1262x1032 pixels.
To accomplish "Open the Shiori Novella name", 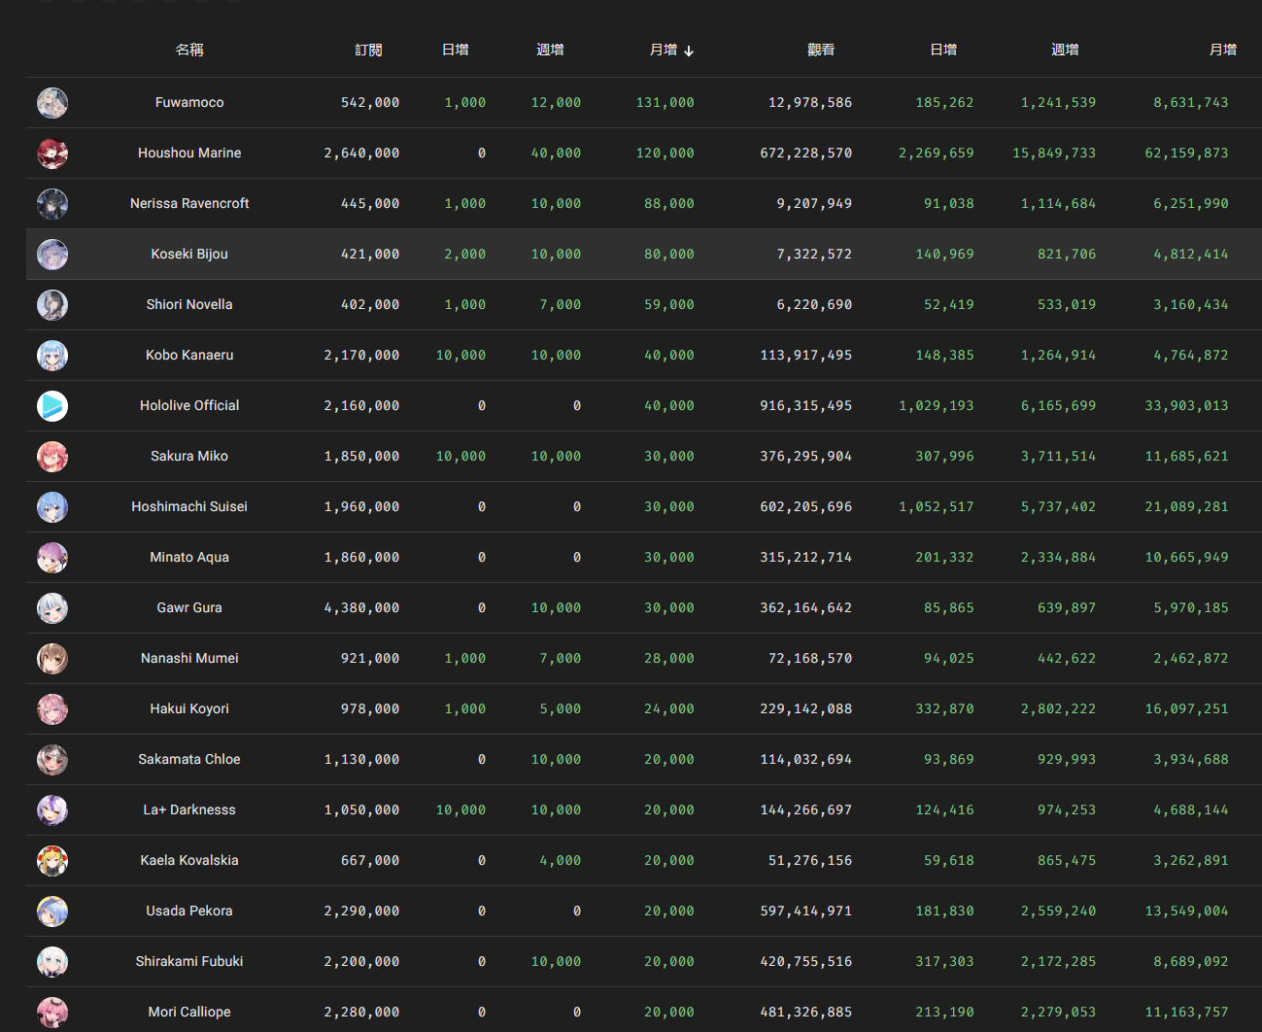I will tap(189, 304).
